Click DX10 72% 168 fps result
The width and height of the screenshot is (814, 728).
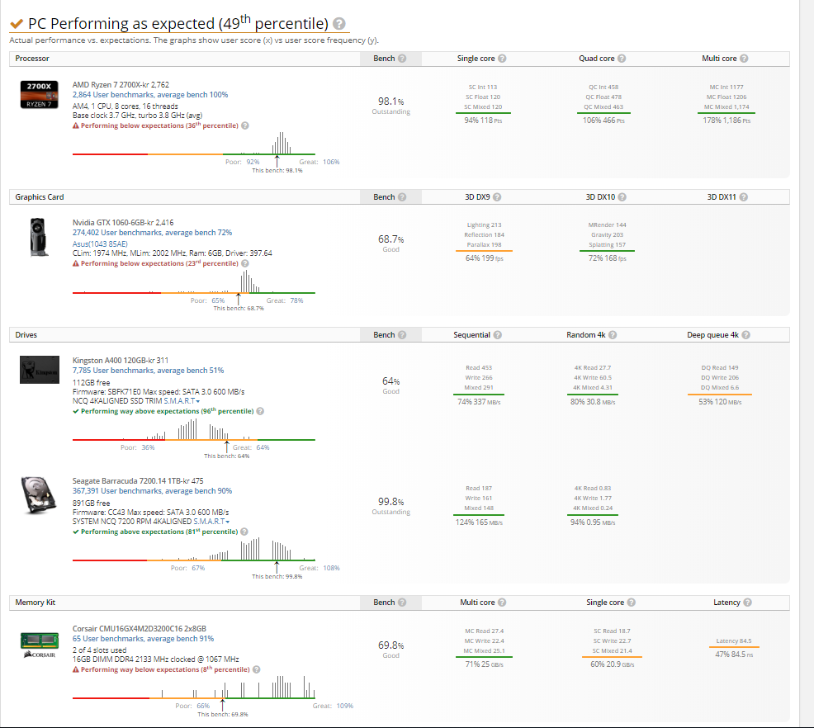(x=607, y=258)
